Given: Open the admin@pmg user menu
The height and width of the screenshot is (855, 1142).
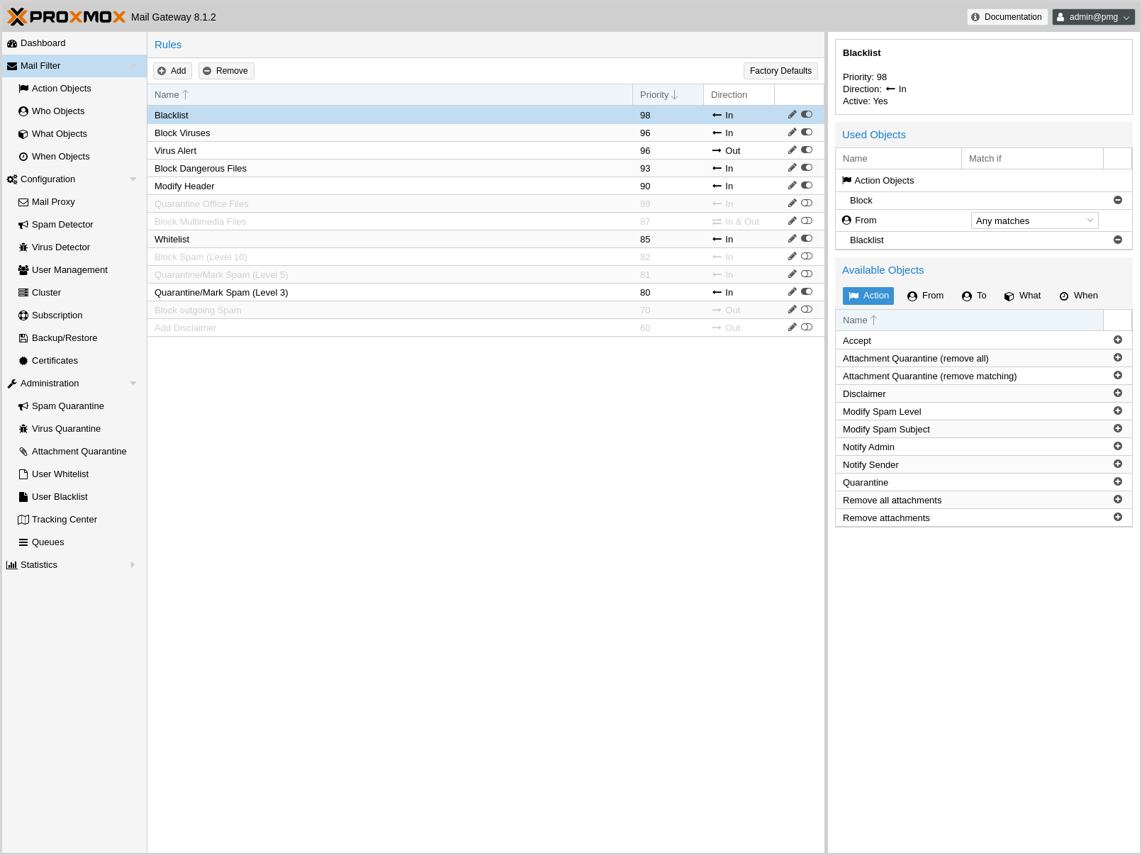Looking at the screenshot, I should [x=1093, y=17].
